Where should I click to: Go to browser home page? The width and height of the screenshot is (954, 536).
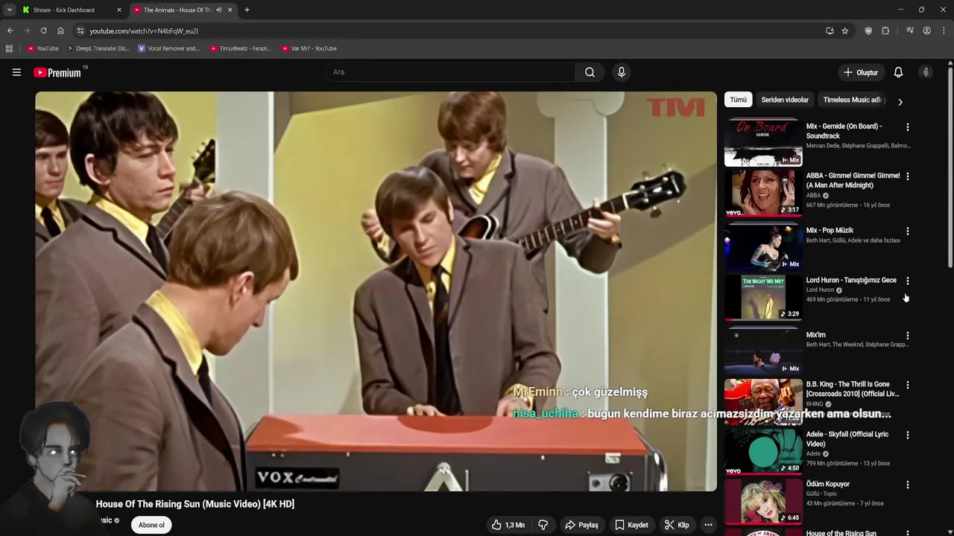(x=60, y=31)
